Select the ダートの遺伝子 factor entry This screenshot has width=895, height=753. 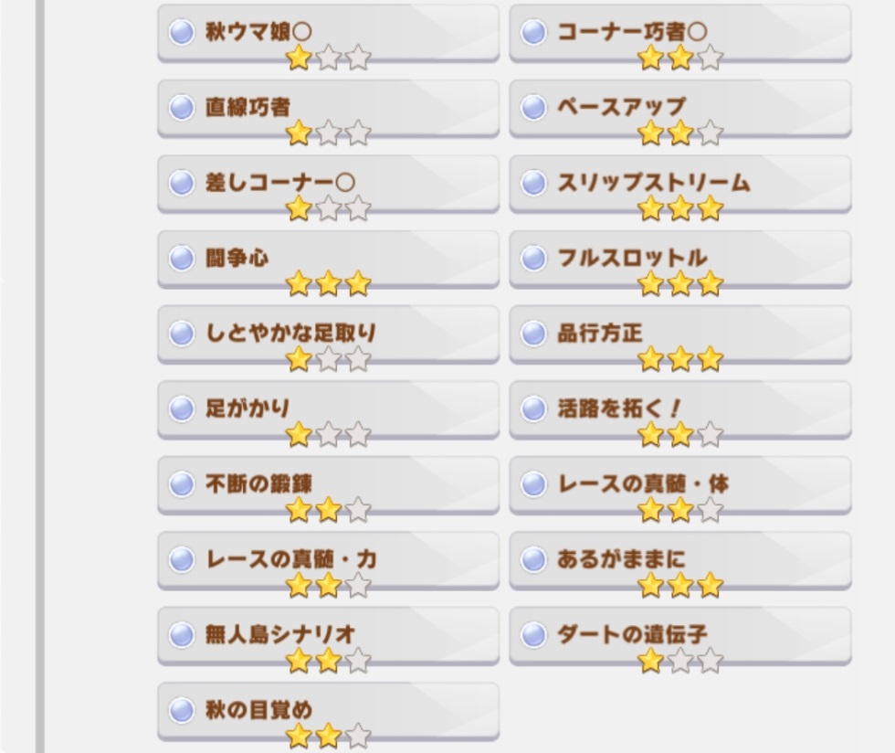[x=680, y=636]
